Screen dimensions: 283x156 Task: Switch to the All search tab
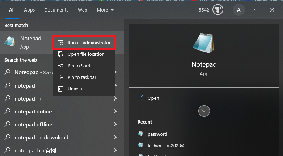[12, 10]
